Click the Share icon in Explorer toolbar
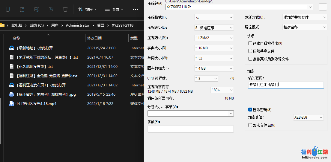The image size is (331, 162). [51, 9]
